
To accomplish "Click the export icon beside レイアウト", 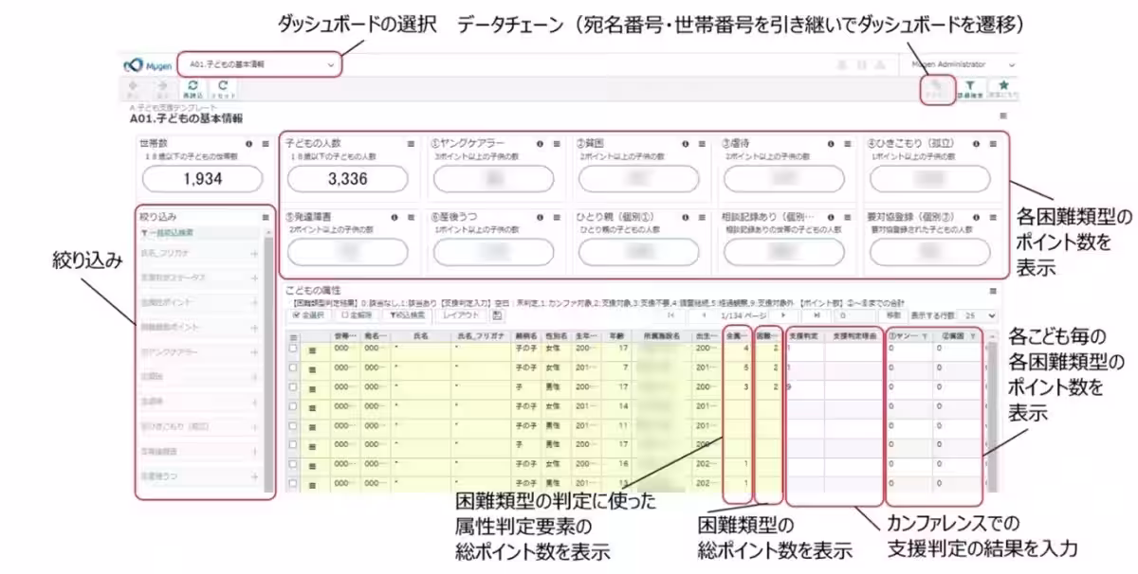I will pyautogui.click(x=498, y=314).
